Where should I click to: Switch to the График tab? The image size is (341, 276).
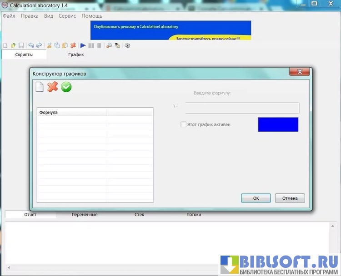pyautogui.click(x=76, y=54)
